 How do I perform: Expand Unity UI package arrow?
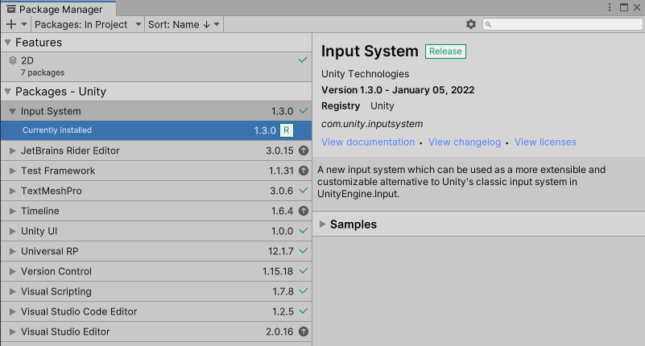13,232
